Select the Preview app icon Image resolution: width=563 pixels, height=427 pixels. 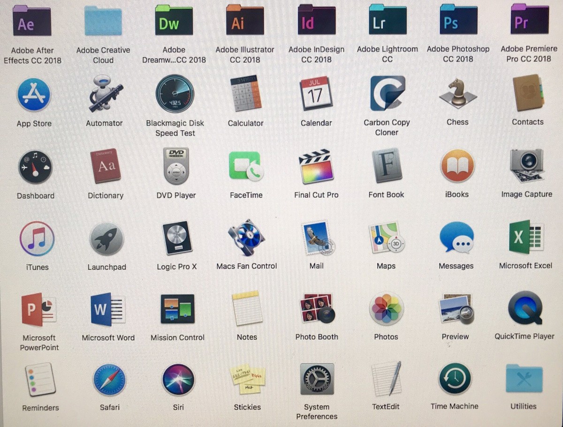tap(456, 308)
